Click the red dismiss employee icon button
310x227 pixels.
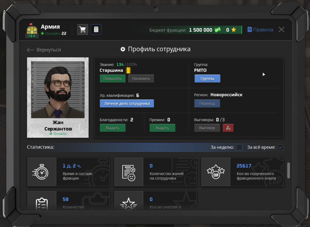click(x=228, y=128)
